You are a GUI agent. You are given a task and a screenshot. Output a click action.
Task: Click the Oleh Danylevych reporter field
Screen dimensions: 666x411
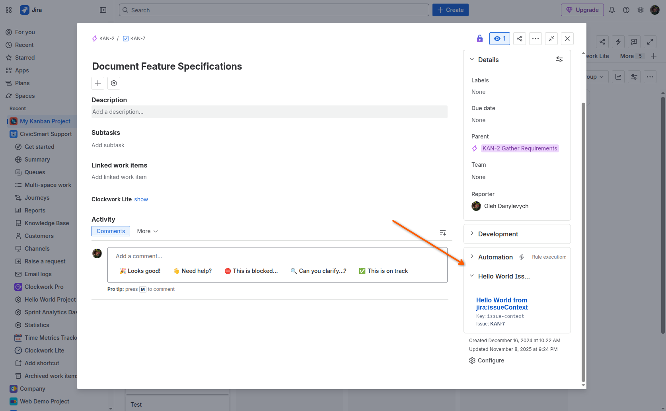coord(500,206)
